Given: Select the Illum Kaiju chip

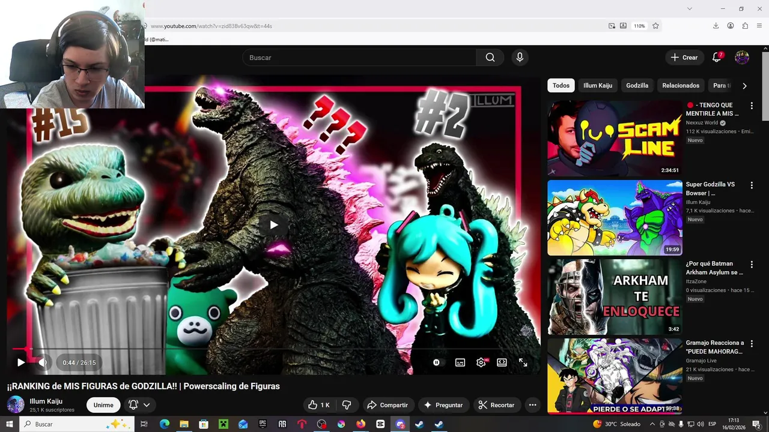Looking at the screenshot, I should click(x=598, y=85).
